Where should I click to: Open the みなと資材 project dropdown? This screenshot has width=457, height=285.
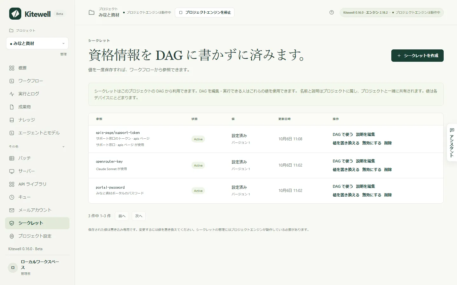pos(37,43)
